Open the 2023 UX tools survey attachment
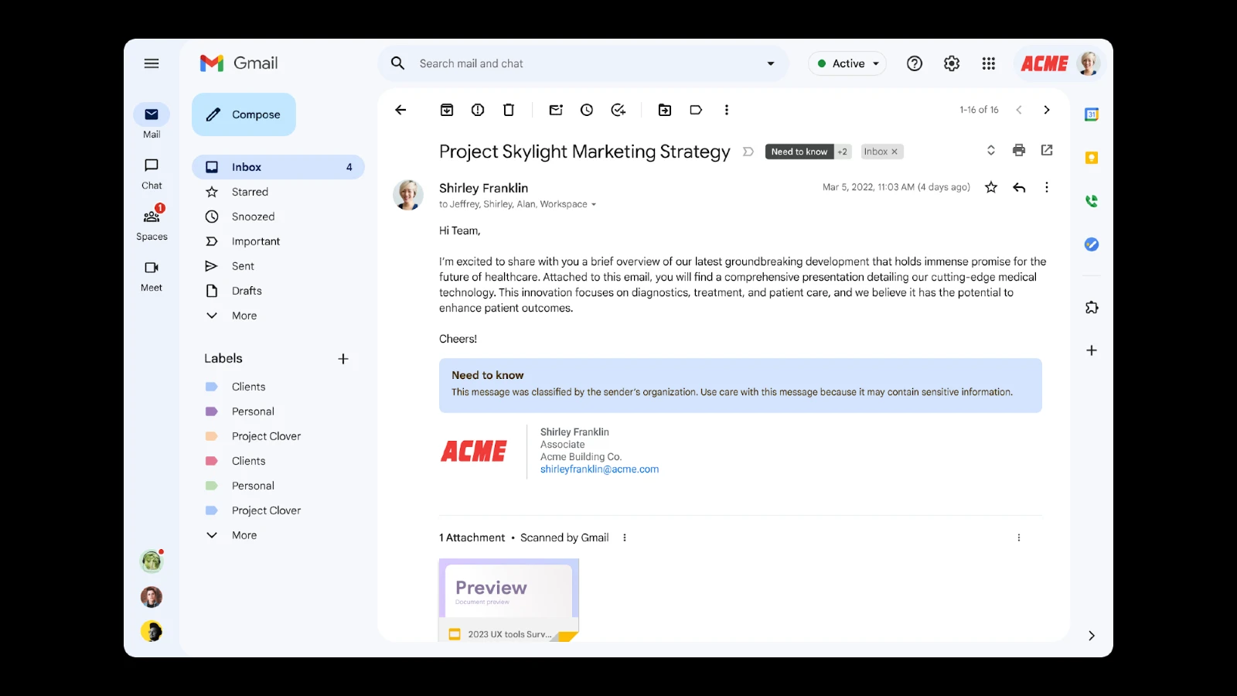The image size is (1237, 696). 509,599
